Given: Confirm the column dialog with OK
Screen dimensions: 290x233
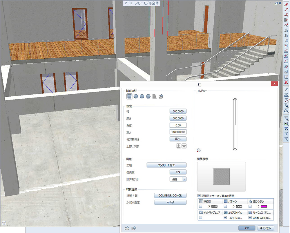Looking at the screenshot, I should [247, 228].
